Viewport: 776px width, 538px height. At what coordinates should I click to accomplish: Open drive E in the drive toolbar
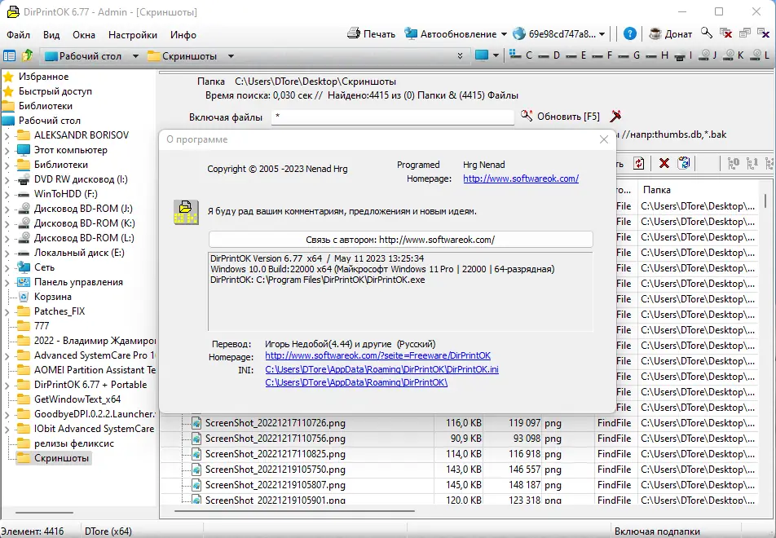tap(576, 55)
